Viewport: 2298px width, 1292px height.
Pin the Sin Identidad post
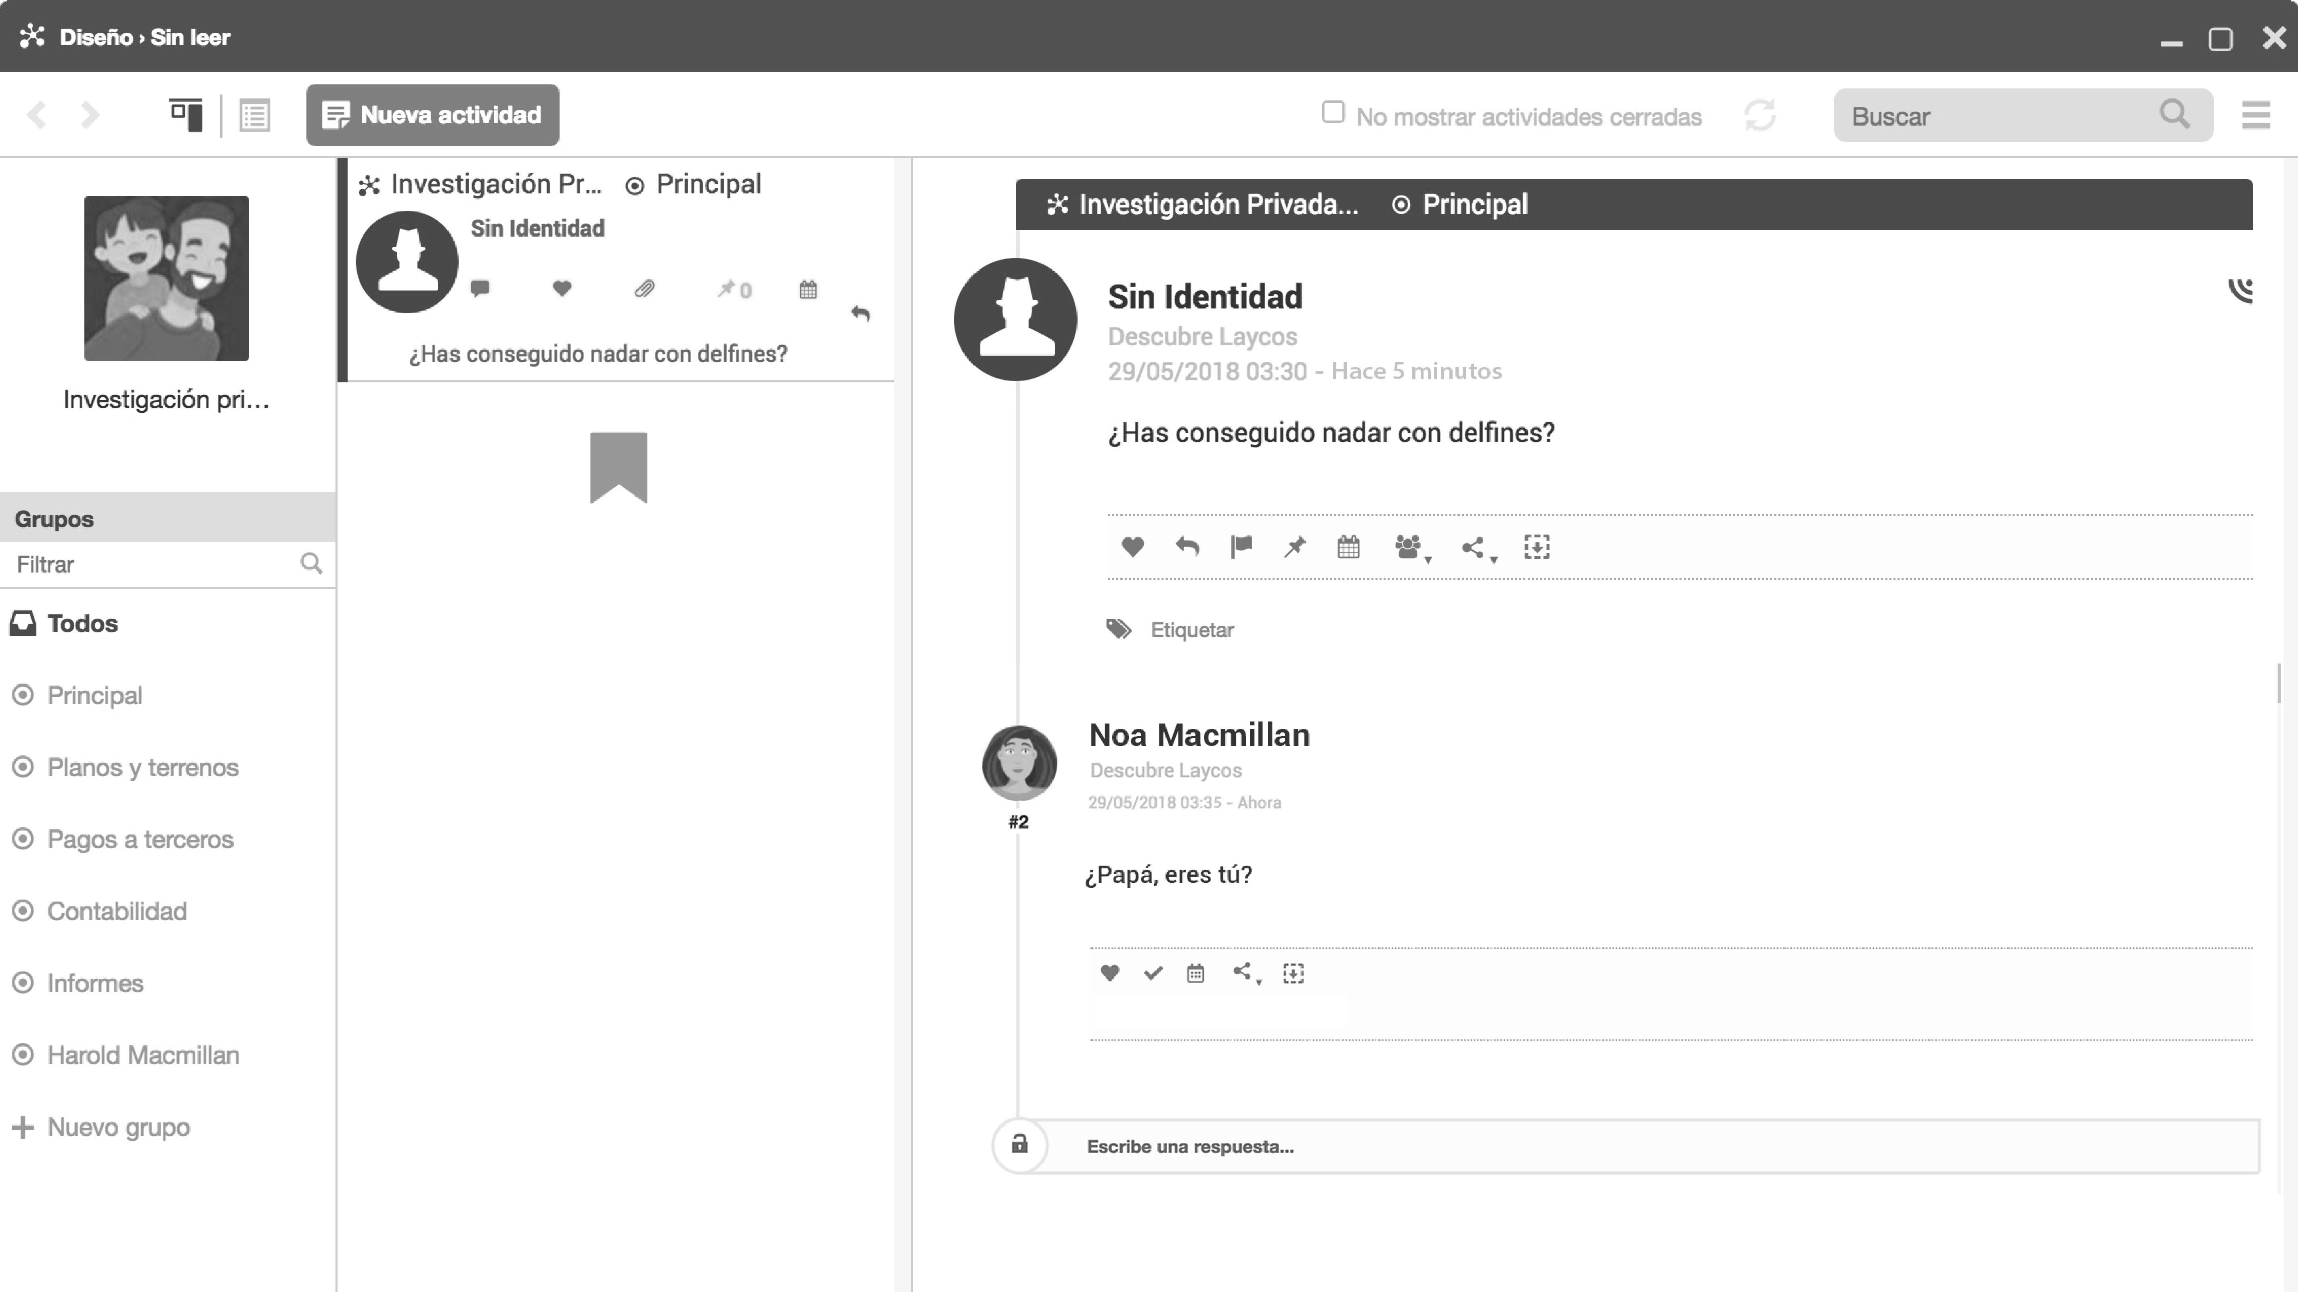point(1294,547)
